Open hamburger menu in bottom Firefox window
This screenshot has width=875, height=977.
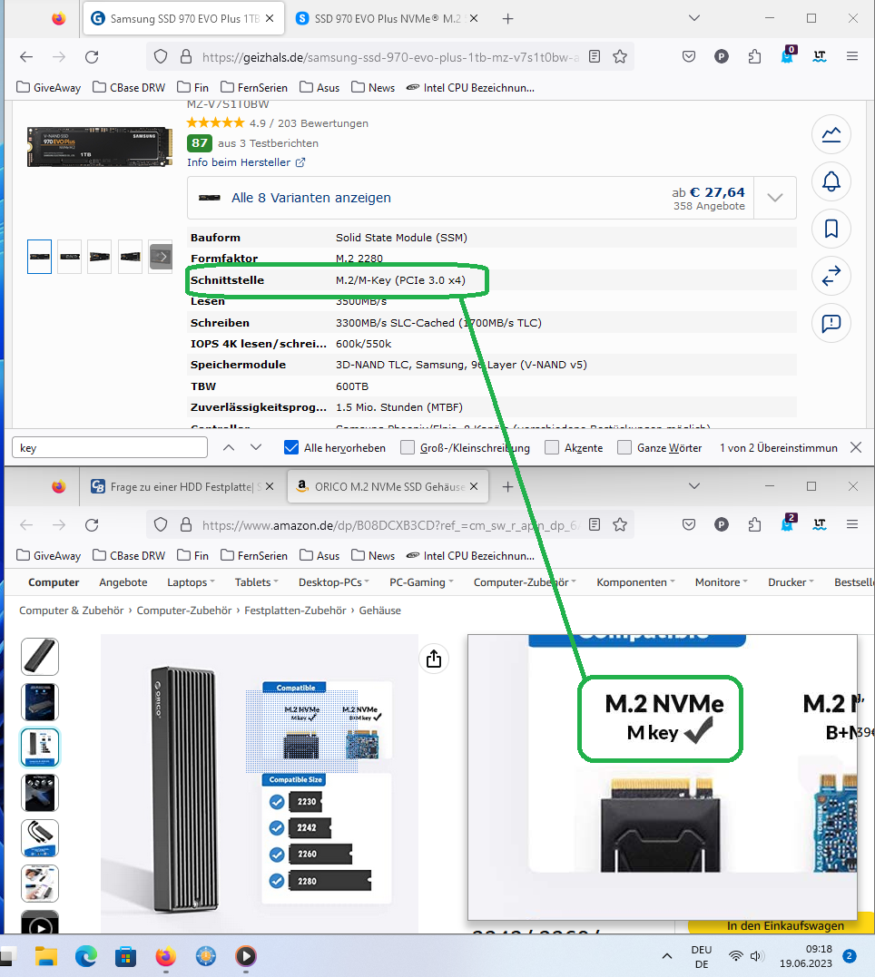tap(852, 524)
